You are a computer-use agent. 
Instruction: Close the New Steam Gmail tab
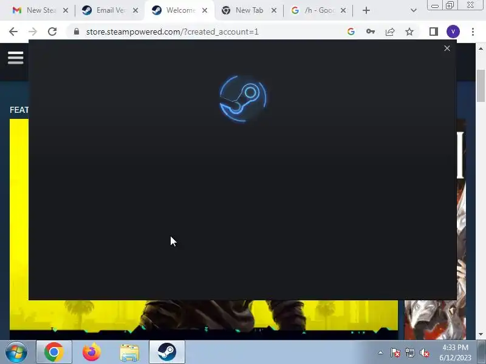pyautogui.click(x=66, y=10)
